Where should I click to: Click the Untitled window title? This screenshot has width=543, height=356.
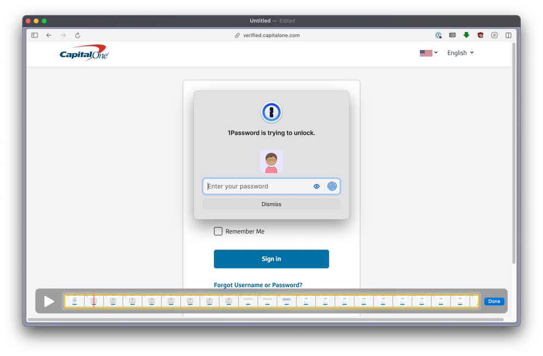[260, 21]
